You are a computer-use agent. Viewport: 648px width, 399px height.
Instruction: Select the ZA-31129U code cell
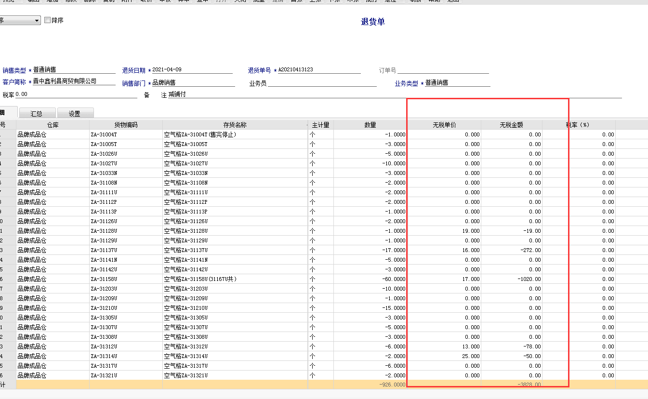coord(126,240)
